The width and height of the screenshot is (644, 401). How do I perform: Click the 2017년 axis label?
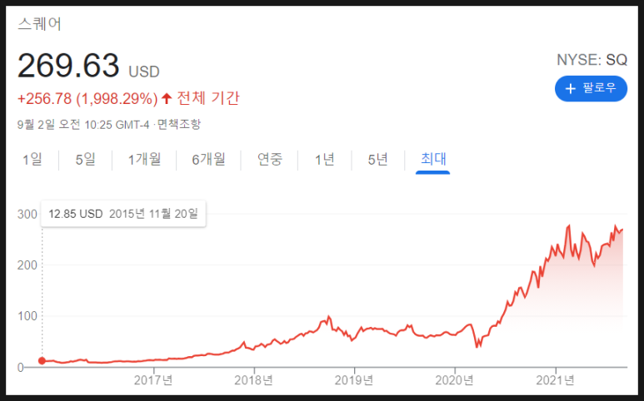click(x=153, y=380)
